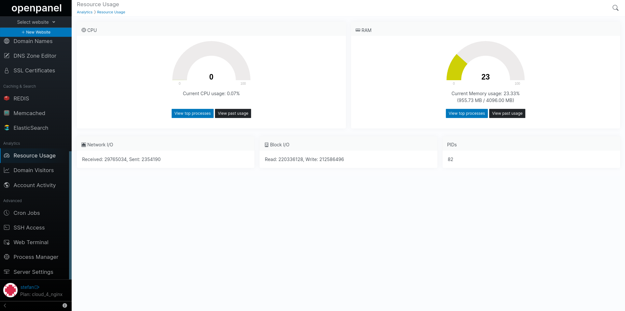Image resolution: width=625 pixels, height=311 pixels.
Task: Click '(955.73 MB / 4096.00 MB)' text
Action: [486, 100]
